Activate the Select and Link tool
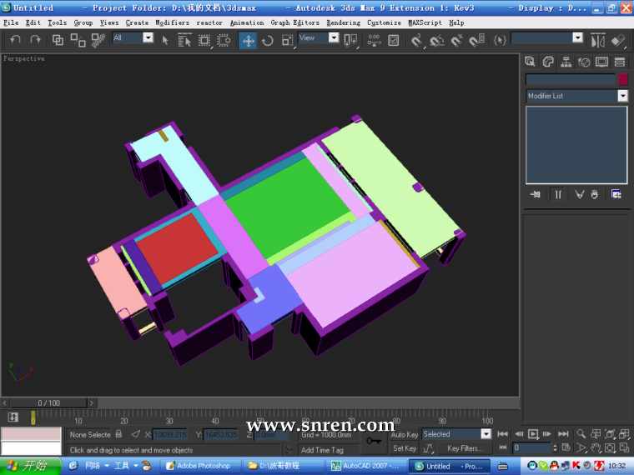This screenshot has width=634, height=475. click(x=58, y=40)
